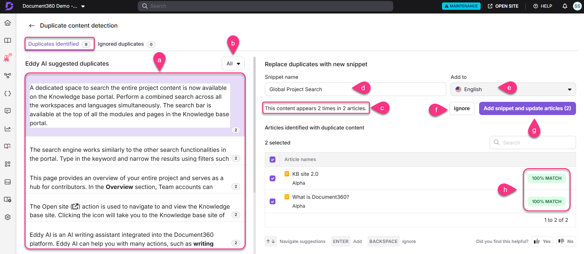Click the Help question mark icon
Screen dimensions: 584x254
point(536,6)
